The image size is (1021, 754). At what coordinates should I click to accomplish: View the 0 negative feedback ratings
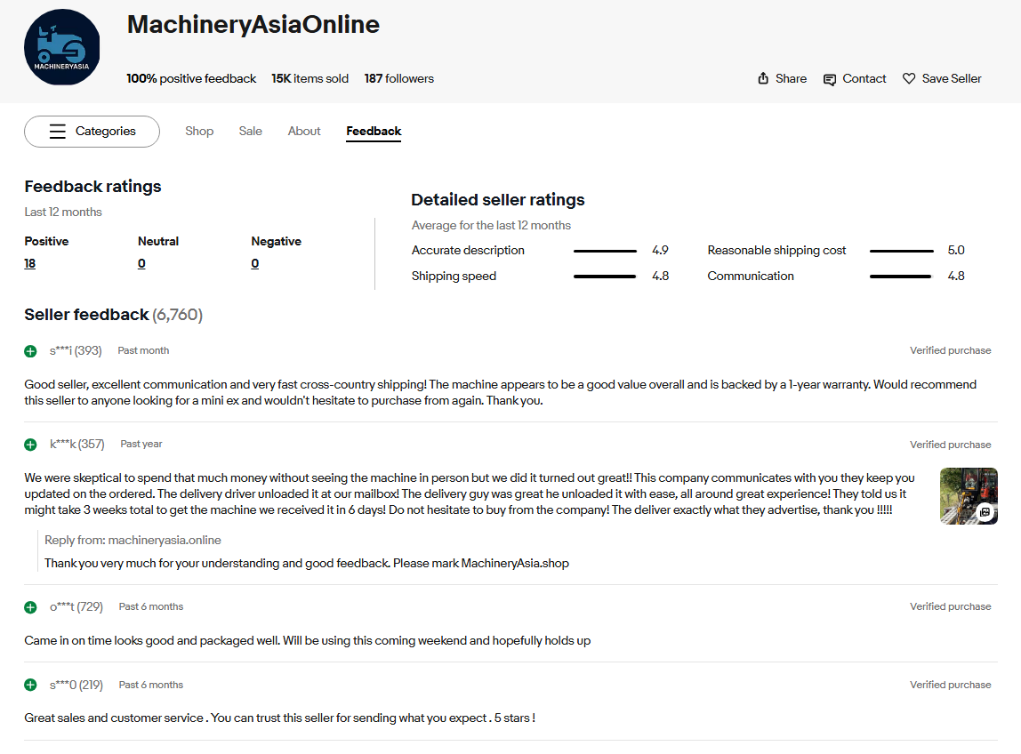(255, 264)
